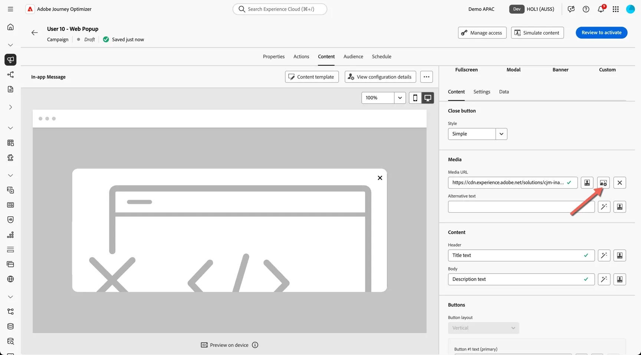The height and width of the screenshot is (355, 641).
Task: Click into the Media URL field
Action: 513,183
